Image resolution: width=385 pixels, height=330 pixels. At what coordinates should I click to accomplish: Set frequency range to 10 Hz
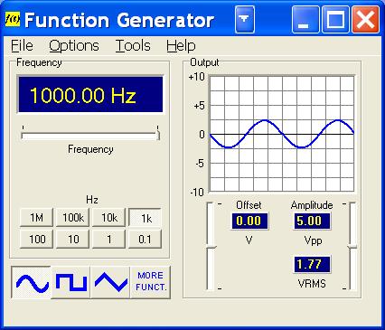(72, 240)
